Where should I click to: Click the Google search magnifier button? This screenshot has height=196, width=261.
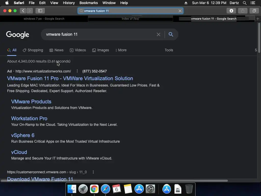171,34
